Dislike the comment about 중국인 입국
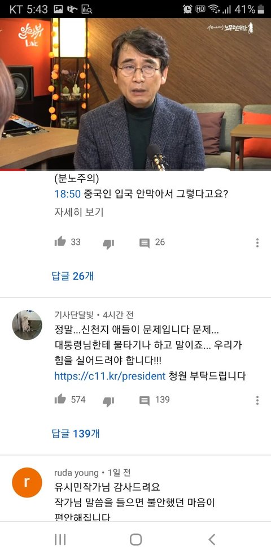Viewport: 271px width, 558px height. click(x=108, y=244)
